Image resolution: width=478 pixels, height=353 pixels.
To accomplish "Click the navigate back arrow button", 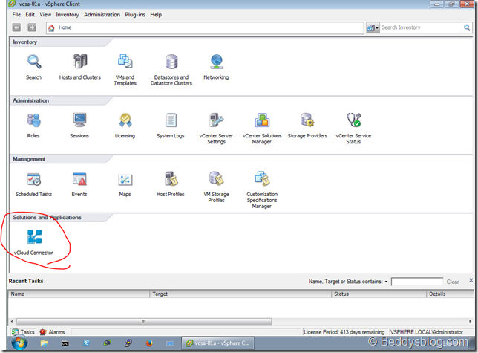I will point(16,27).
